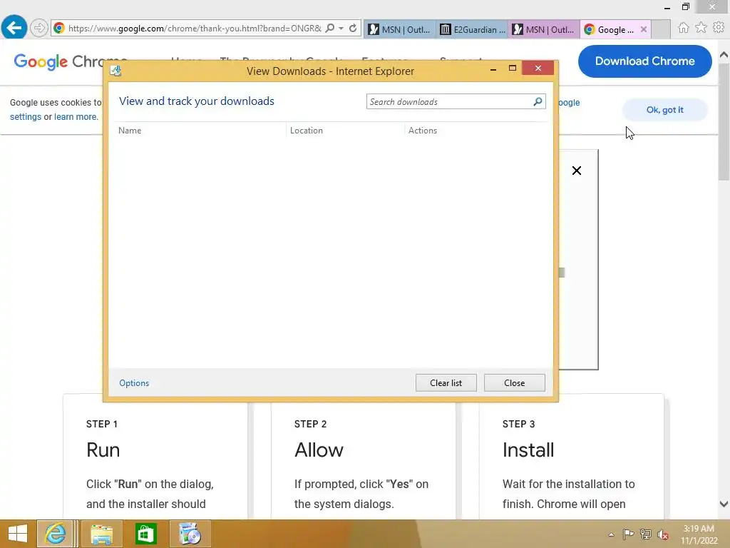
Task: Close the Google Chrome tab
Action: click(x=644, y=29)
